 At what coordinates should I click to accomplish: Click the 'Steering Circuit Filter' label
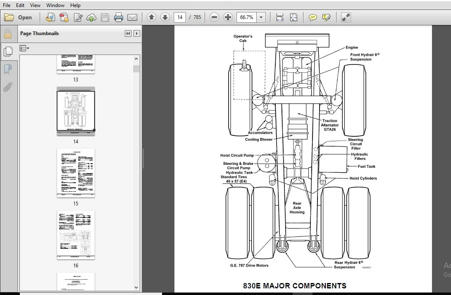[356, 144]
